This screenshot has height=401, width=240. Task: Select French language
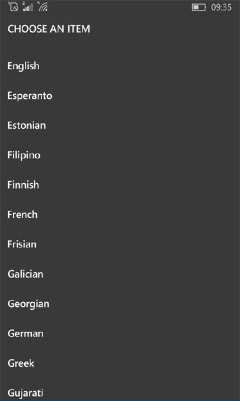[22, 214]
